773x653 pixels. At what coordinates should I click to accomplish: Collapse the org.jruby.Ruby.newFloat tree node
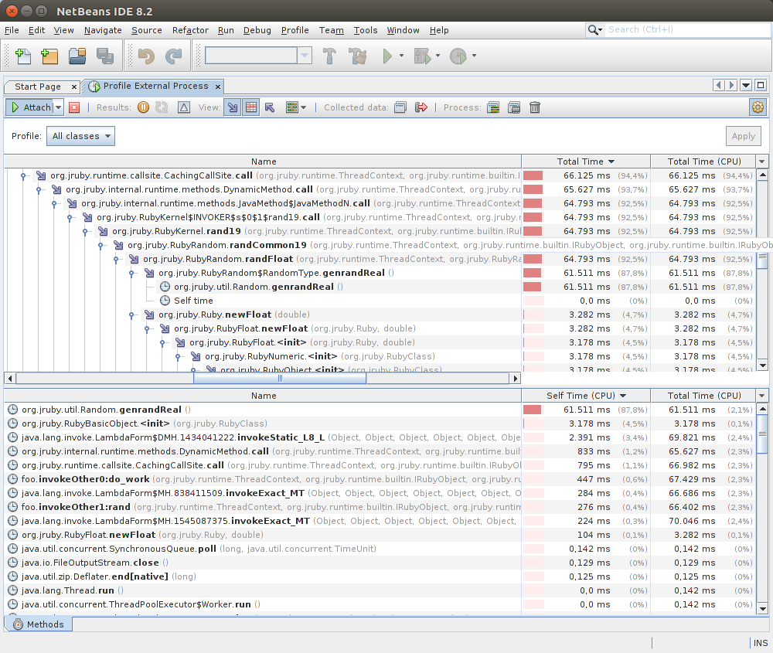coord(131,315)
